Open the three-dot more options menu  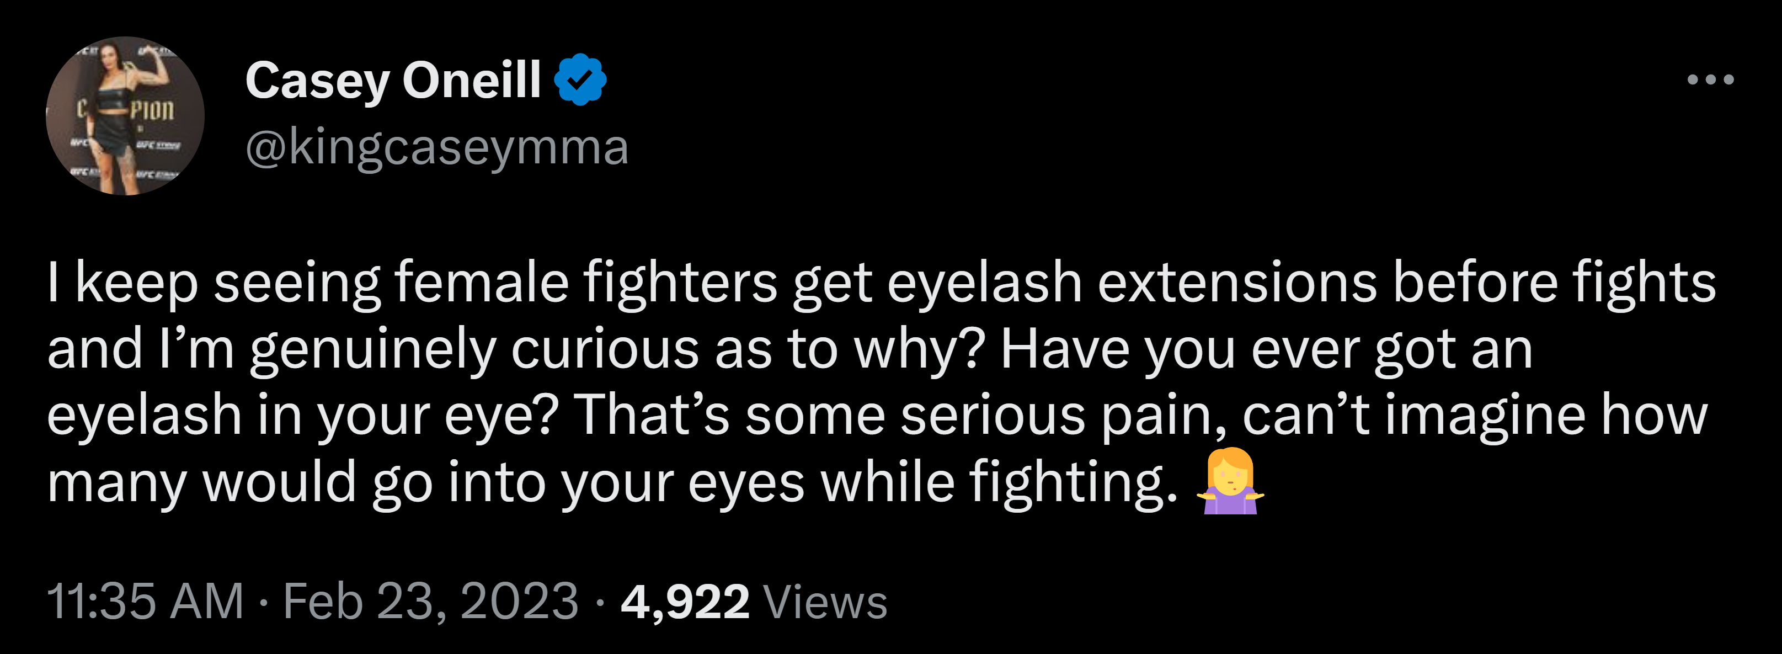point(1710,79)
